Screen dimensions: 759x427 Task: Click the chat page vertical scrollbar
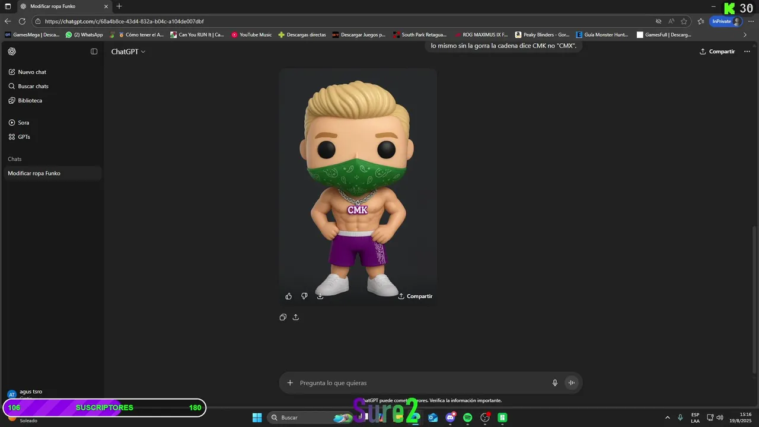tap(755, 299)
